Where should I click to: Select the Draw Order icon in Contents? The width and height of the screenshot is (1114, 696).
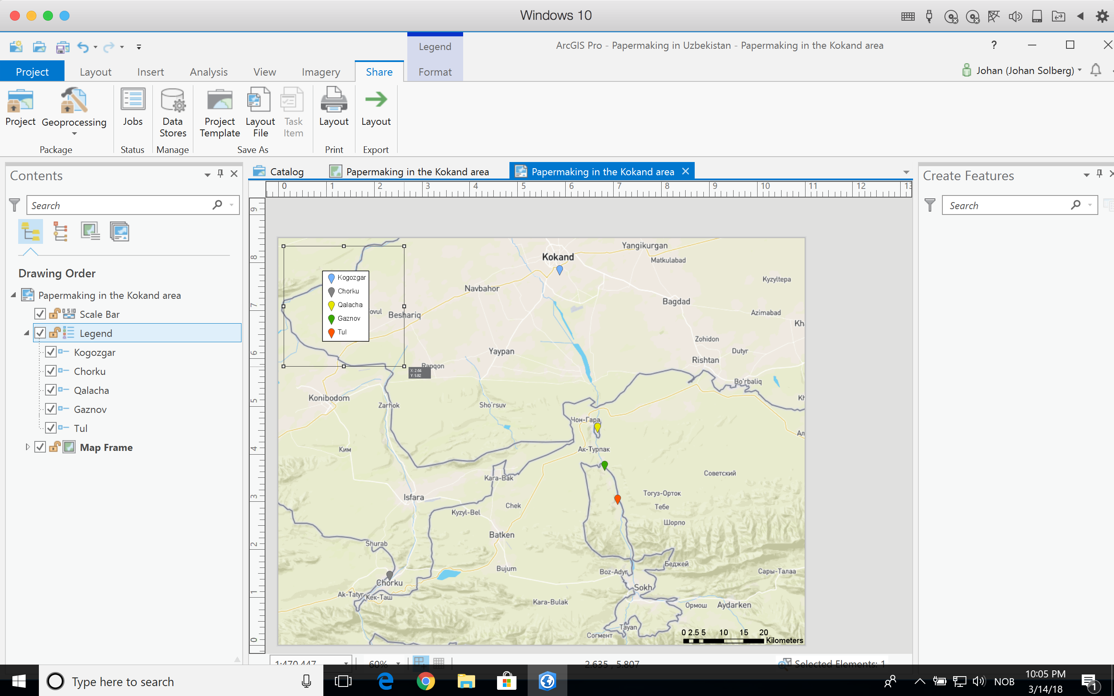pyautogui.click(x=31, y=232)
